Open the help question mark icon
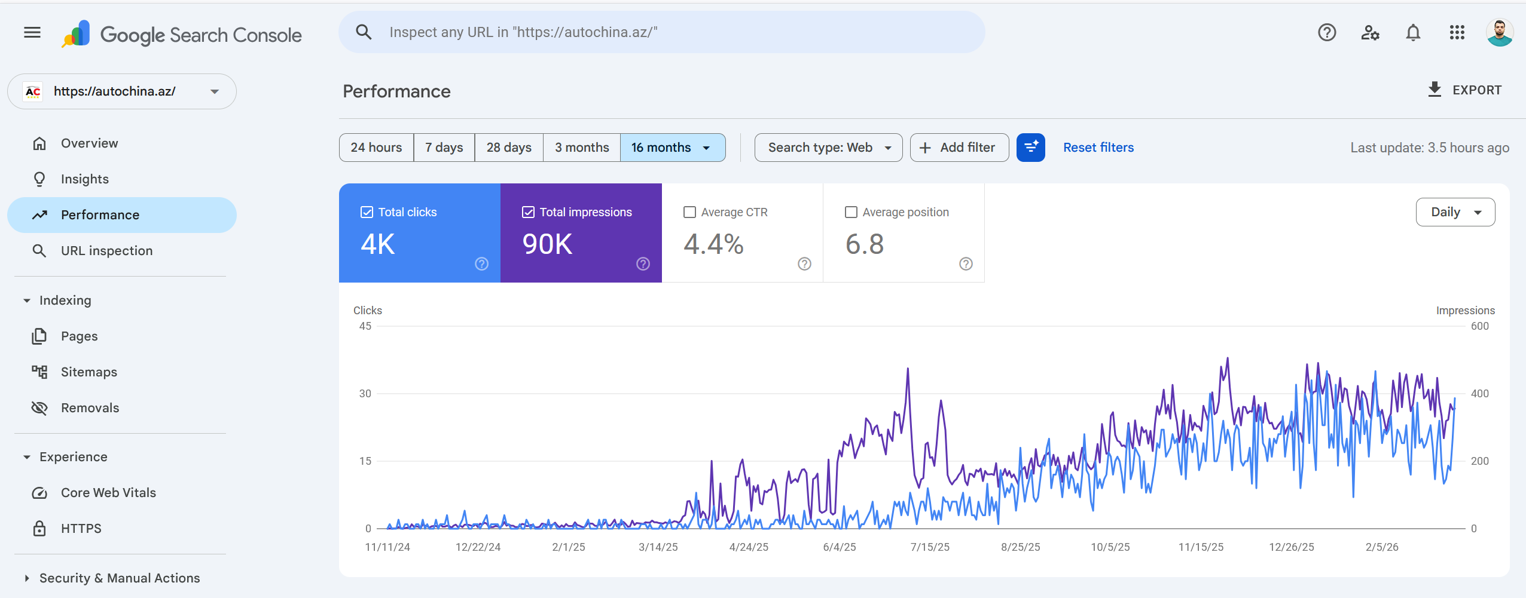Screen dimensions: 1526x598 pyautogui.click(x=1327, y=32)
